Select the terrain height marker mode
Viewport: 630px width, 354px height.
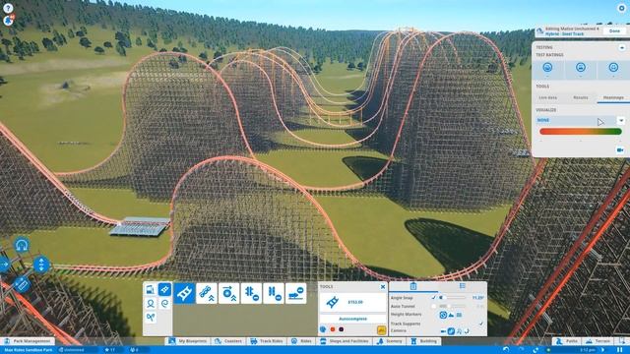point(451,315)
